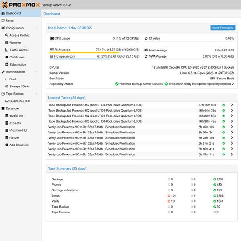Image resolution: width=241 pixels, height=241 pixels.
Task: Open details of the 2h 13m 11s verify job
Action: (232, 154)
